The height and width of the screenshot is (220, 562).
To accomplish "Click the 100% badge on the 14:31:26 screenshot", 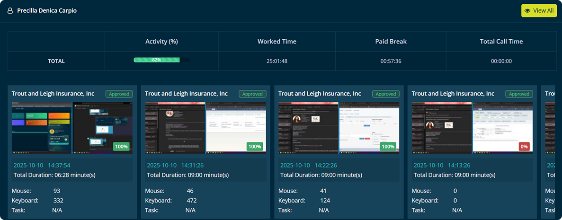I will tap(255, 147).
